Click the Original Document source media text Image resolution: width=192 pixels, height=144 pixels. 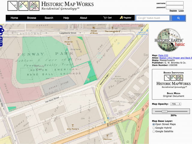click(173, 96)
